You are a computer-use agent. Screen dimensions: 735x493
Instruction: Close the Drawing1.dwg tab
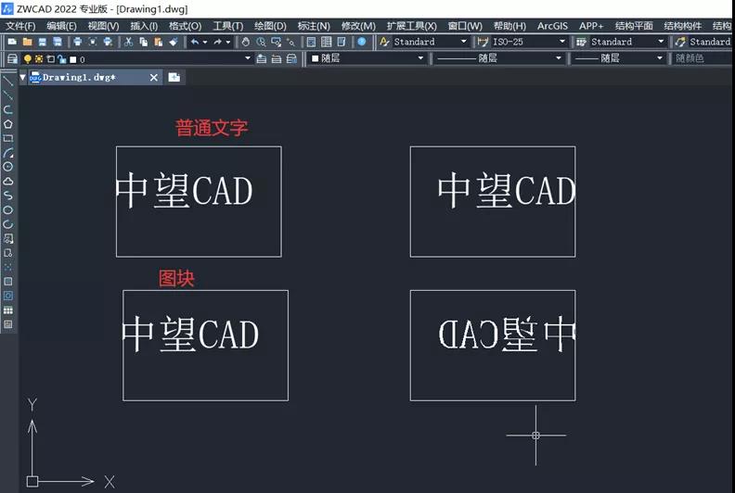pyautogui.click(x=154, y=78)
